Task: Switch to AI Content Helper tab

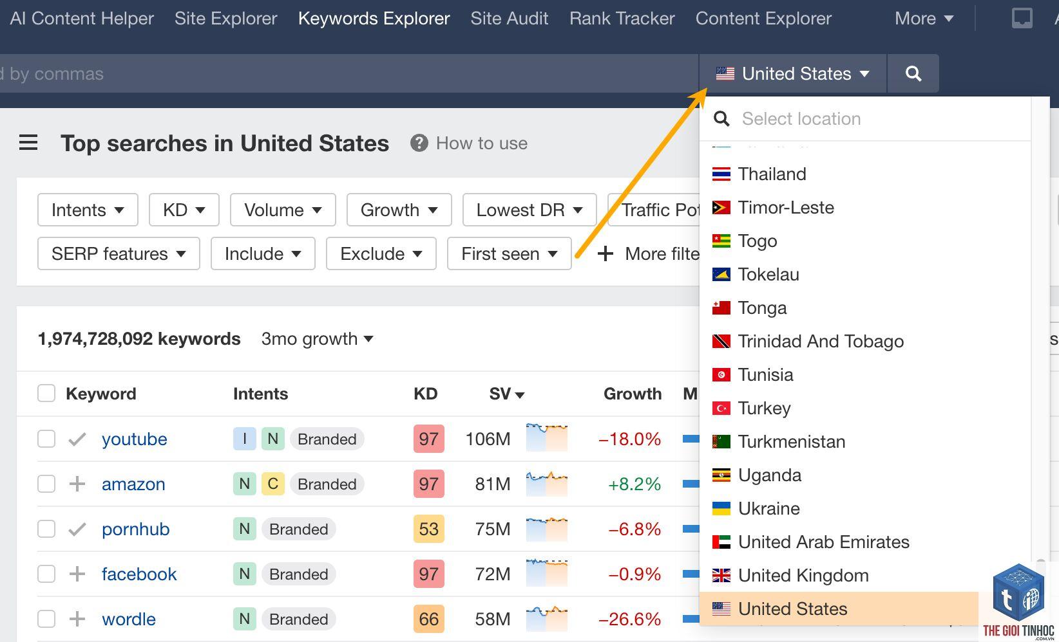Action: pyautogui.click(x=82, y=18)
